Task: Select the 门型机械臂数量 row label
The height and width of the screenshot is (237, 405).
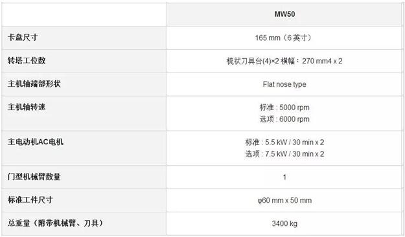Action: 34,177
